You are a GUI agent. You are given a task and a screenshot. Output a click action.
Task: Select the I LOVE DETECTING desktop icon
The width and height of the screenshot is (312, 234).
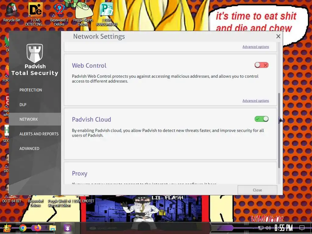point(35,14)
